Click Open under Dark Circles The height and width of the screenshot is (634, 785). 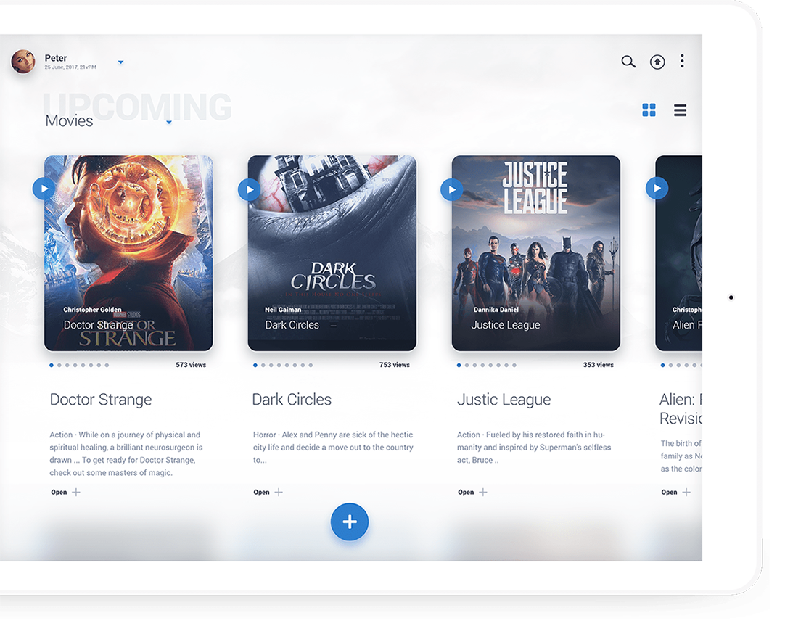click(x=261, y=493)
